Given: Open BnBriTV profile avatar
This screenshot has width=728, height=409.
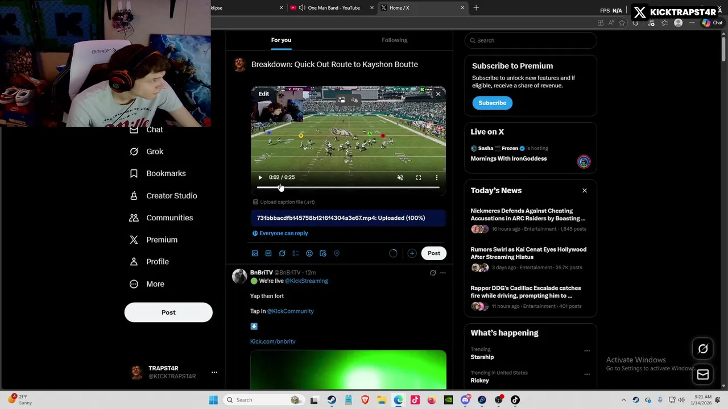Looking at the screenshot, I should pos(239,276).
